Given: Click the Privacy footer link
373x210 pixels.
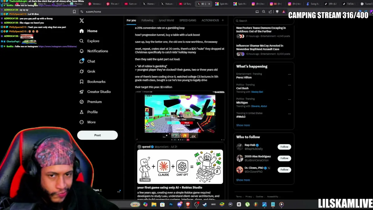Looking at the screenshot, I should click(x=249, y=197).
